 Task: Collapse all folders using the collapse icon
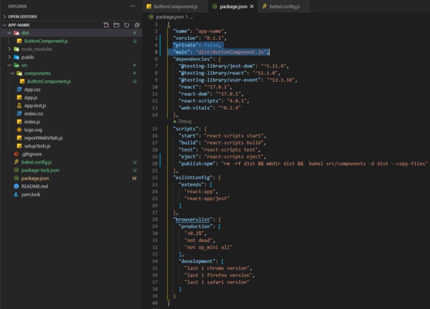point(137,25)
